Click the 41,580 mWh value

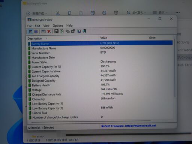point(108,80)
